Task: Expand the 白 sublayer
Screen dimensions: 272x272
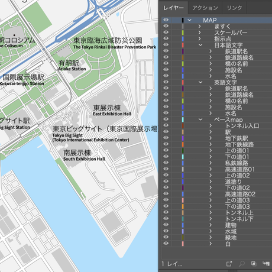Action: [x=211, y=244]
